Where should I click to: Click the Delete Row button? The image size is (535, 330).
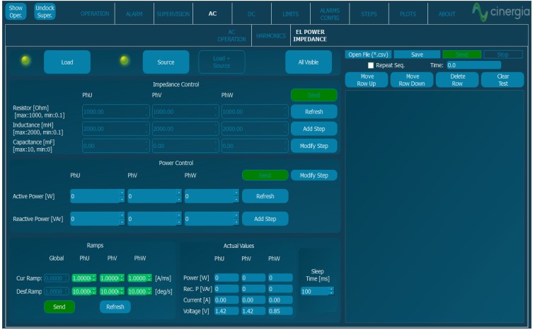coord(457,79)
